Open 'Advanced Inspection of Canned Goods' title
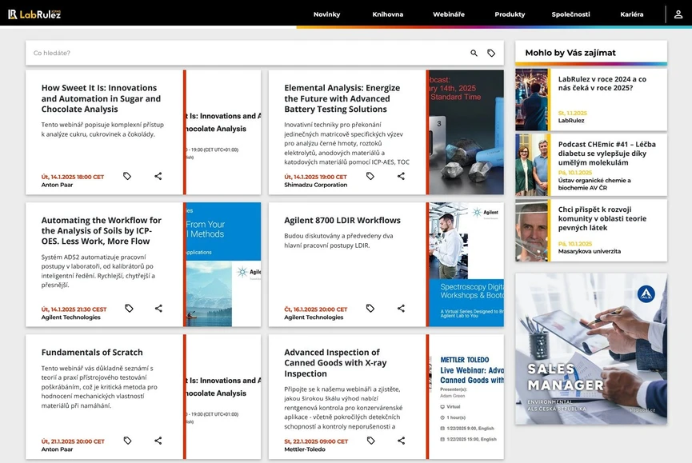Viewport: 692px width, 463px height. [x=335, y=363]
